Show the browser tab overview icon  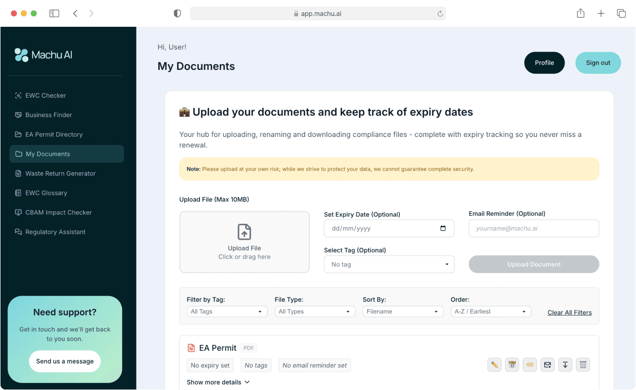[x=621, y=13]
